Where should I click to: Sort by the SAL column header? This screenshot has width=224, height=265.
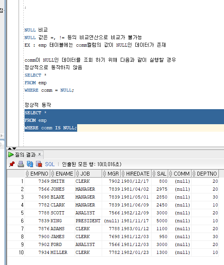(159, 174)
